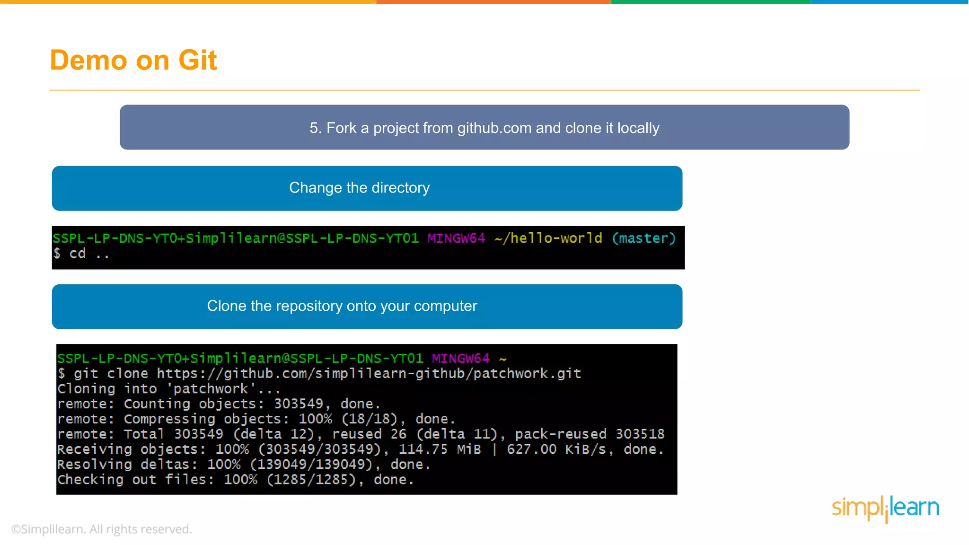This screenshot has width=969, height=545.
Task: Click the 'Resolving deltas: 100% (139049/139049)' line
Action: [x=244, y=464]
